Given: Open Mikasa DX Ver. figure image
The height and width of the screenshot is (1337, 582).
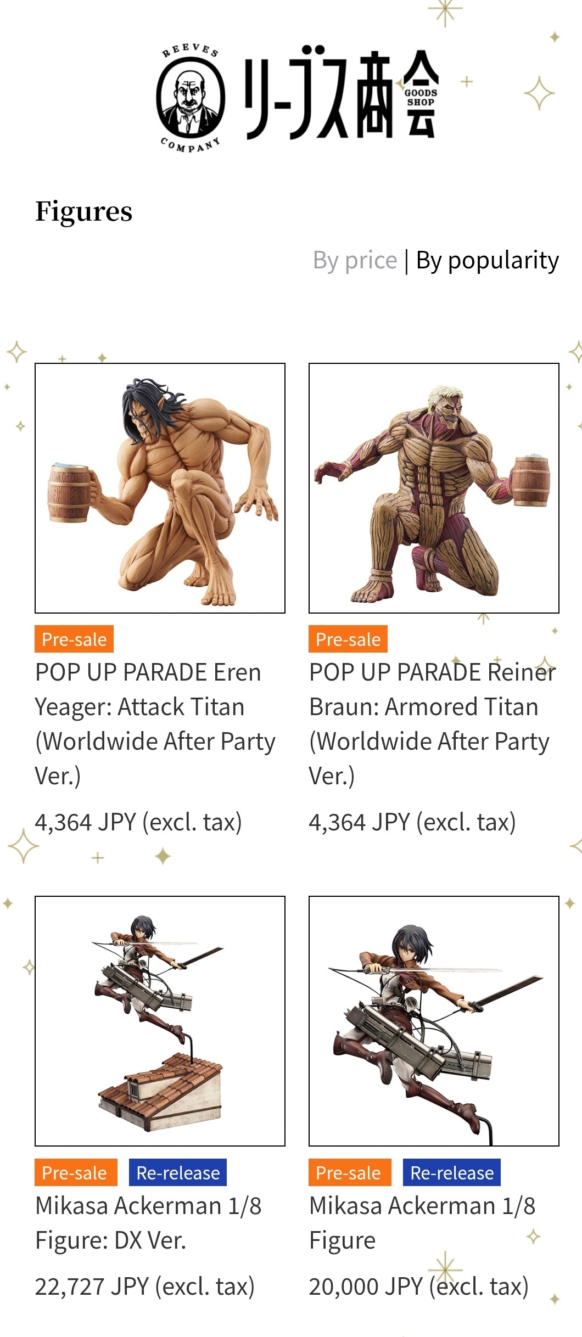Looking at the screenshot, I should click(160, 1021).
